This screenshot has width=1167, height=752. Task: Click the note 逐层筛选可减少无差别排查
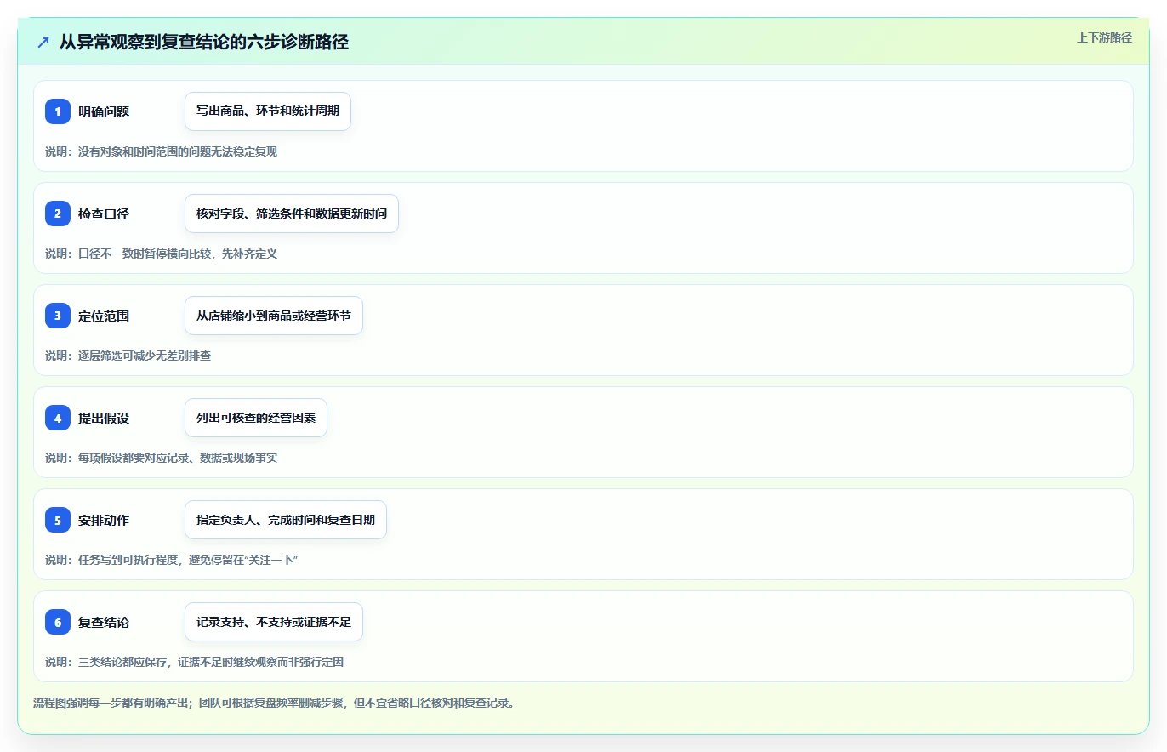pyautogui.click(x=145, y=356)
